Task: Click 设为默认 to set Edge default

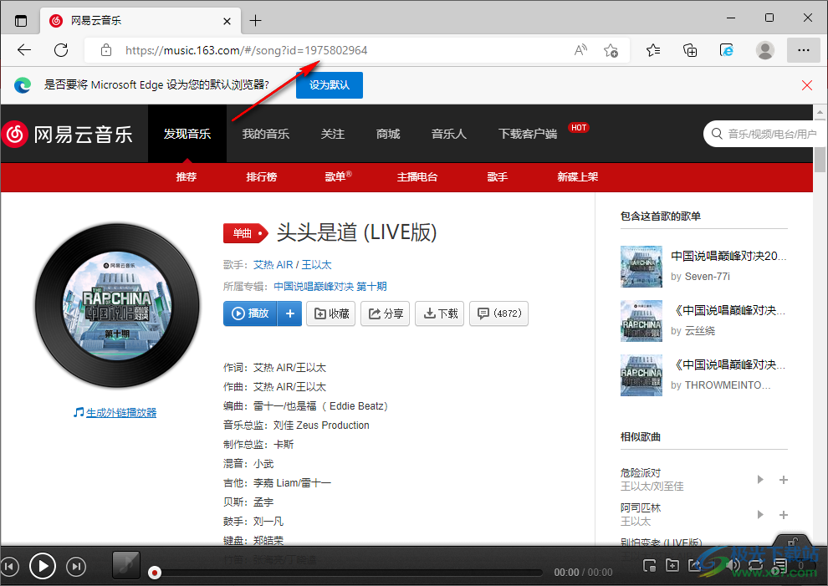Action: 329,84
